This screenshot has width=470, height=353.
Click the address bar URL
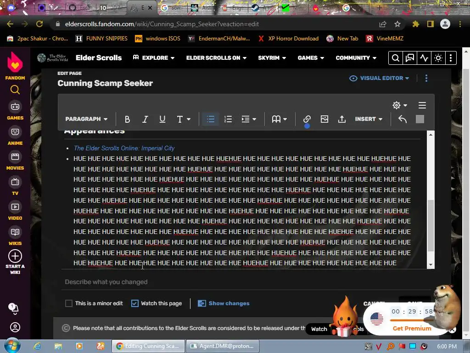coord(162,24)
